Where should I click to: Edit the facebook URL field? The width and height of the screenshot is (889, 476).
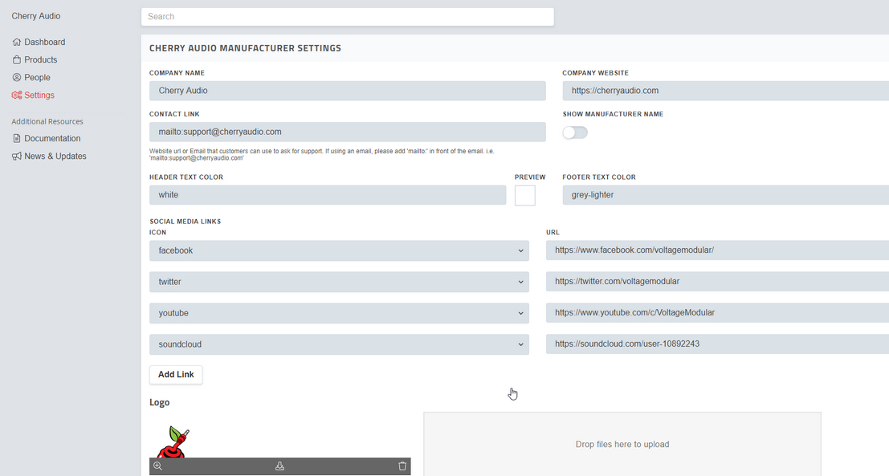(717, 250)
